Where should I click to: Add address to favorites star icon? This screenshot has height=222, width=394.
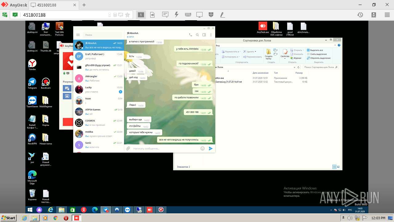click(127, 15)
